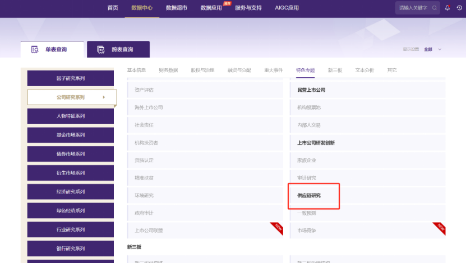Open 数据中心 navigation item
466x263 pixels.
click(142, 8)
